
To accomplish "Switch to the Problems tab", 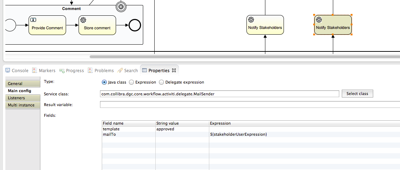I will pos(101,70).
